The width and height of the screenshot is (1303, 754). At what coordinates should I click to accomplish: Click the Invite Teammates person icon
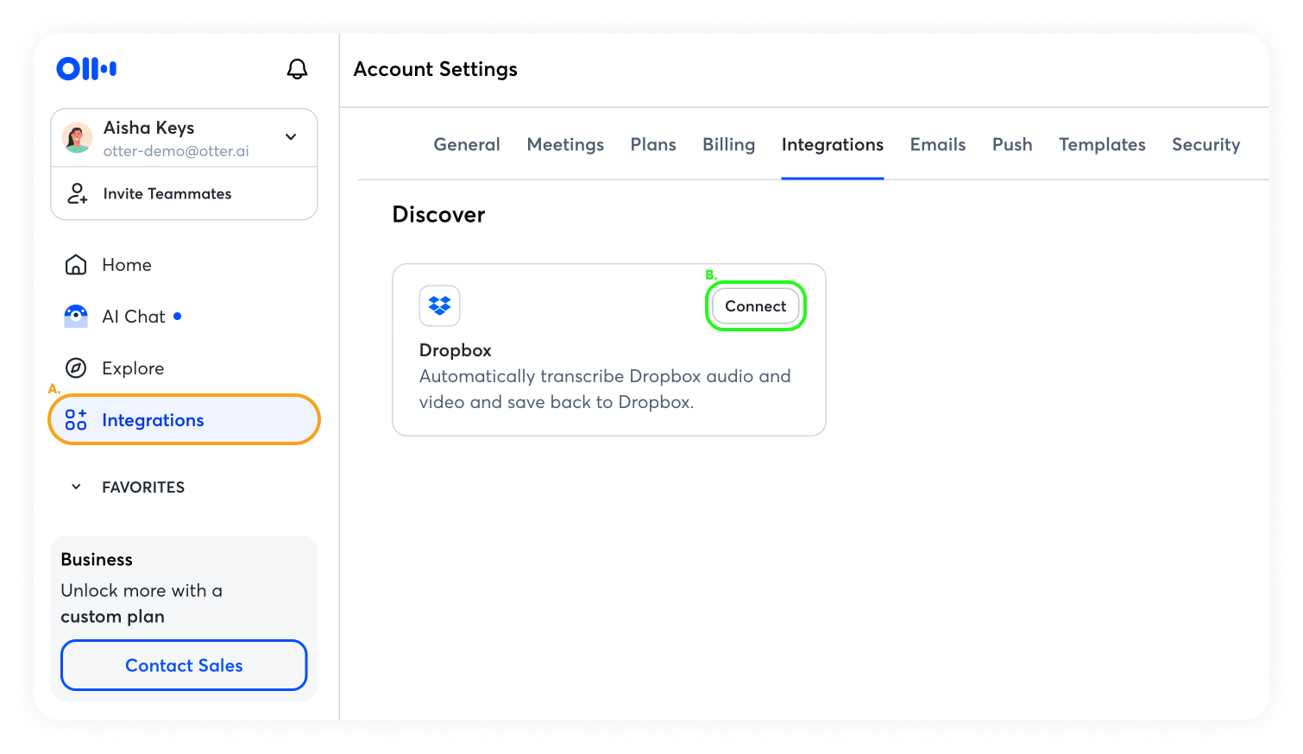pos(78,193)
